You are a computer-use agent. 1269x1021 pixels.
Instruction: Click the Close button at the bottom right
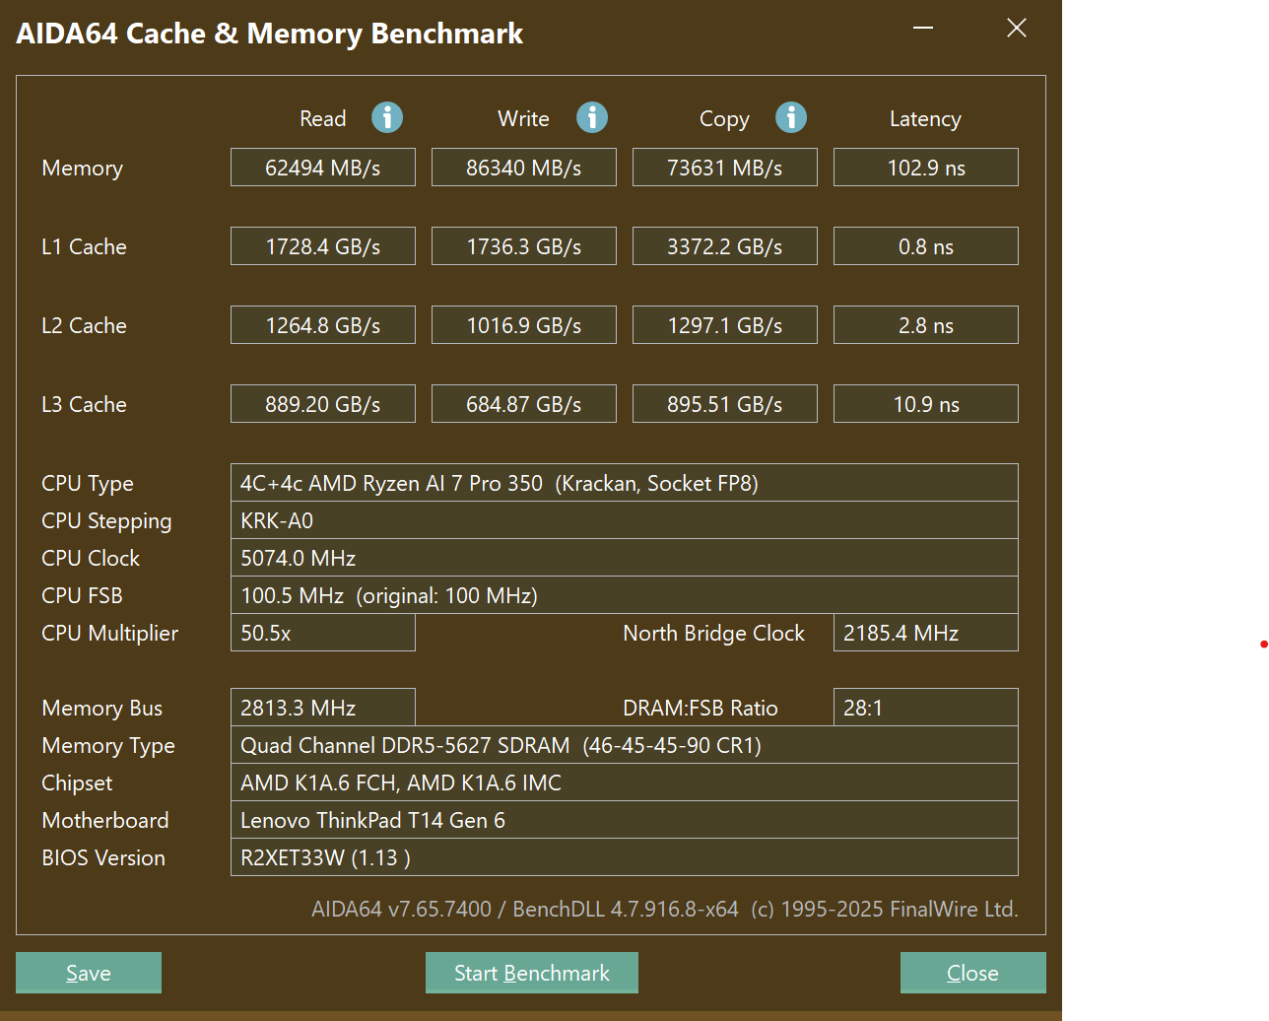pos(972,973)
